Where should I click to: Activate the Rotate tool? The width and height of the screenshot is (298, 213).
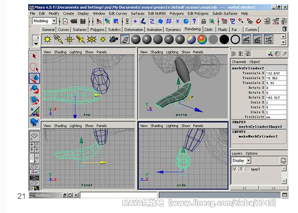coord(35,90)
